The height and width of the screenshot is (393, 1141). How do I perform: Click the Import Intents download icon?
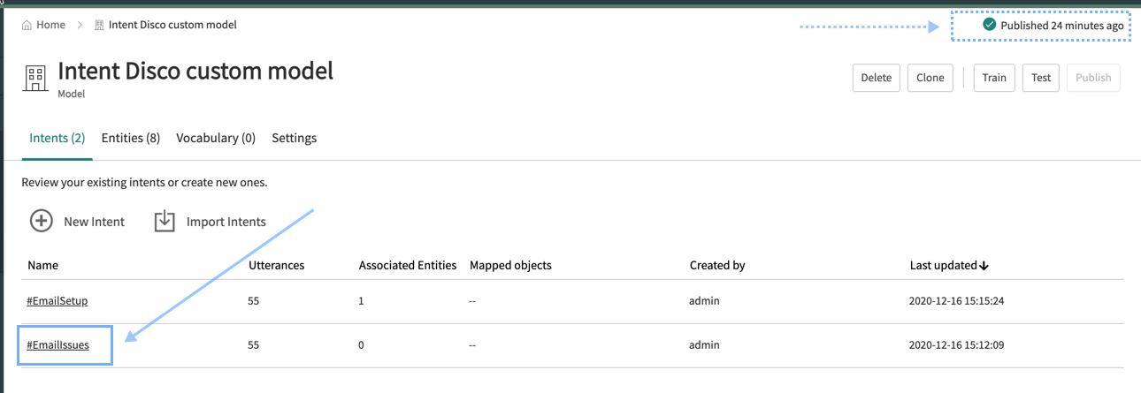pyautogui.click(x=165, y=221)
